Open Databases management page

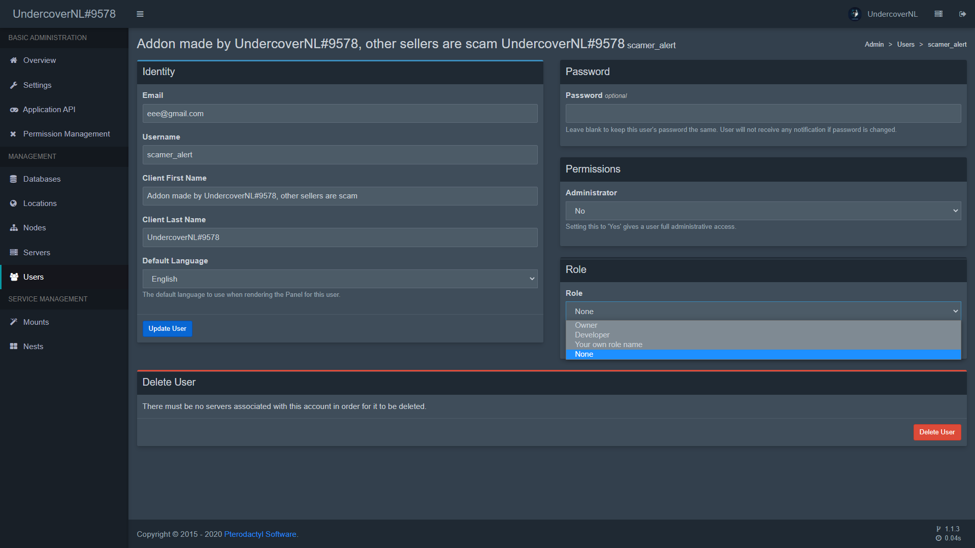[64, 179]
